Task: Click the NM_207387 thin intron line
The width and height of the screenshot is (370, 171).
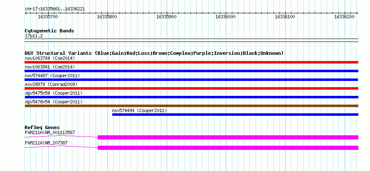Action: pyautogui.click(x=61, y=147)
